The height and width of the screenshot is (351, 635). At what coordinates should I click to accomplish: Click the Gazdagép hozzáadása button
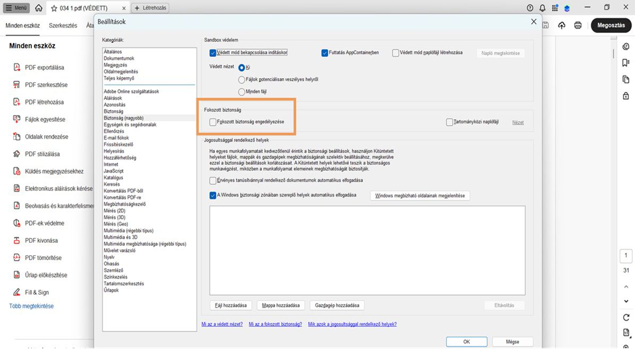(337, 305)
